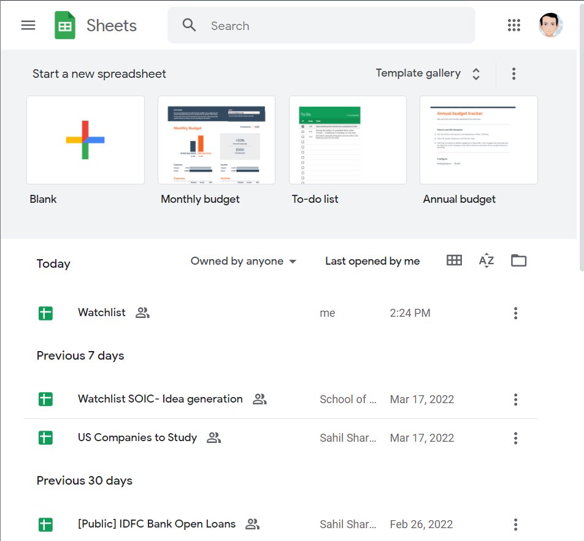Open more options for US Companies to Study
The height and width of the screenshot is (541, 584).
point(515,438)
